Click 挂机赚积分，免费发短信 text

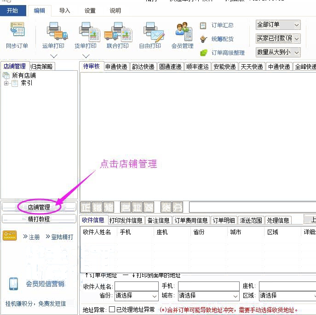[36, 304]
